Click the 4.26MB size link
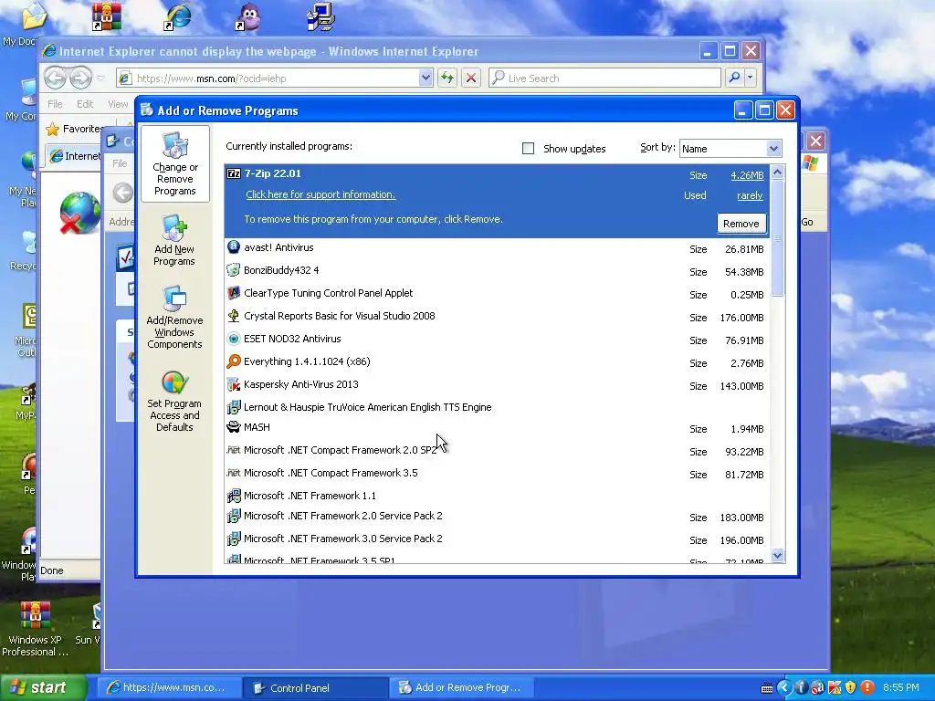This screenshot has width=935, height=701. (747, 175)
